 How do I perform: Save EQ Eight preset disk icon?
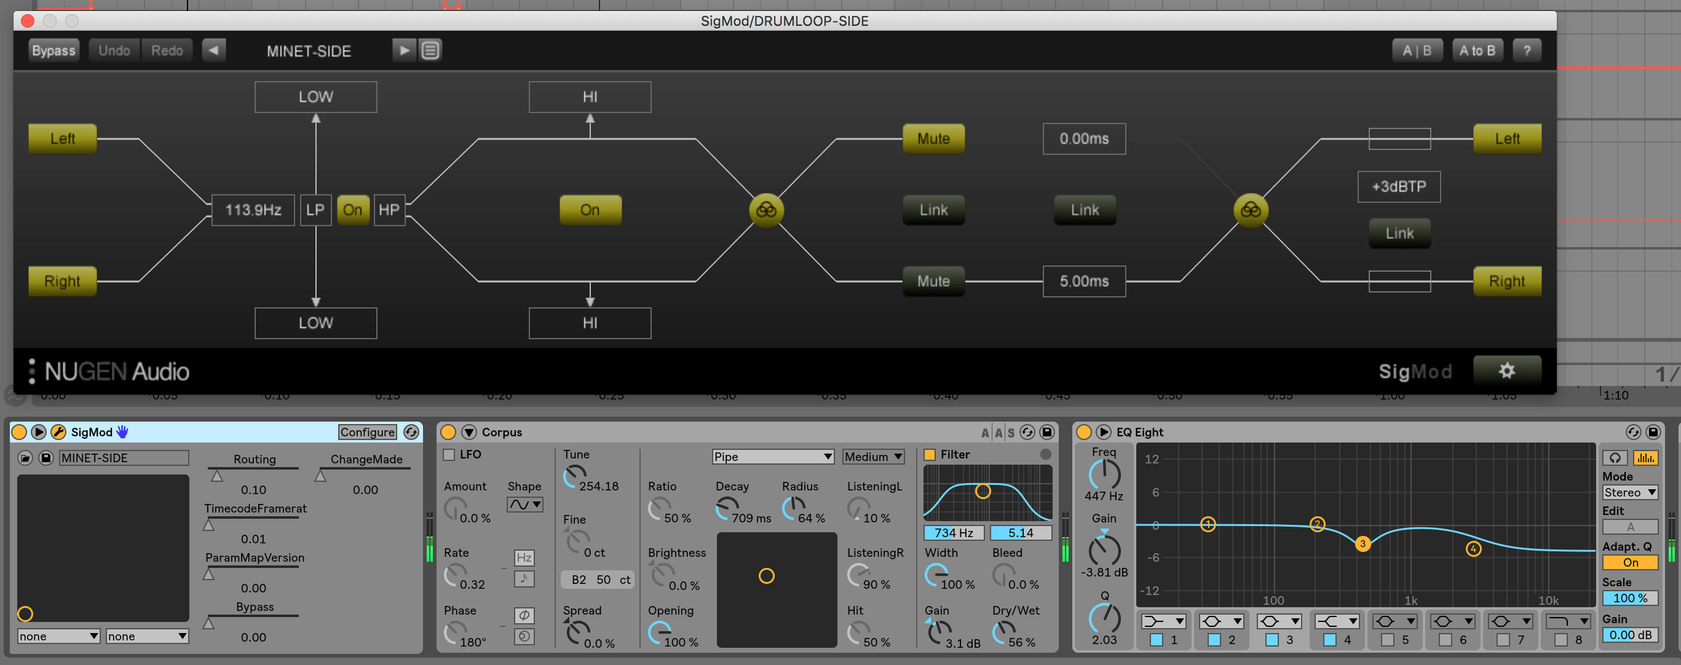[1653, 432]
